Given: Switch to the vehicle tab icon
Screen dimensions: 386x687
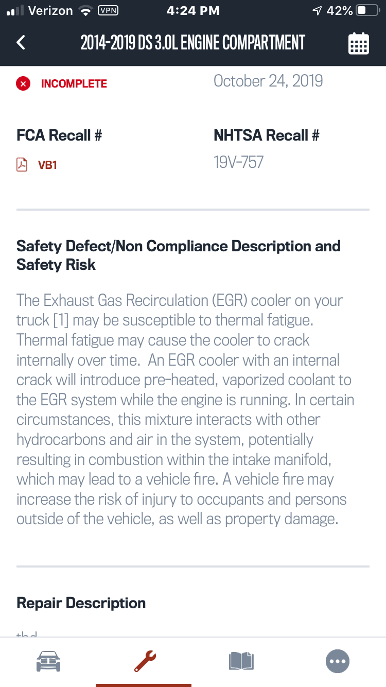Looking at the screenshot, I should click(48, 661).
